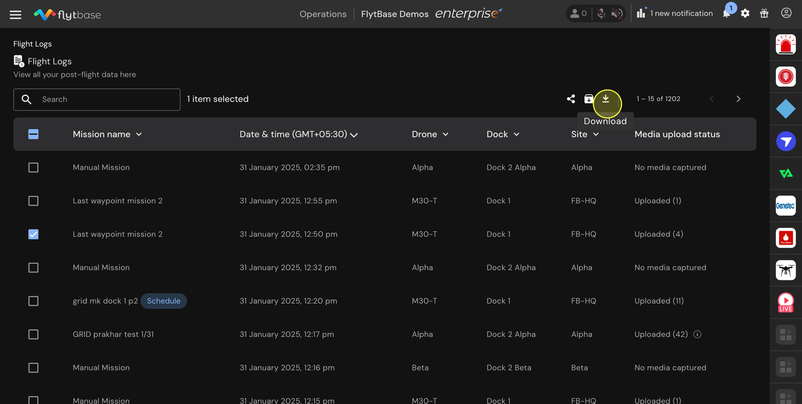Open the notifications bell

click(x=727, y=14)
